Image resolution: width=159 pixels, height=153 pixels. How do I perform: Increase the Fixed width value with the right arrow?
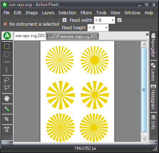click(113, 20)
